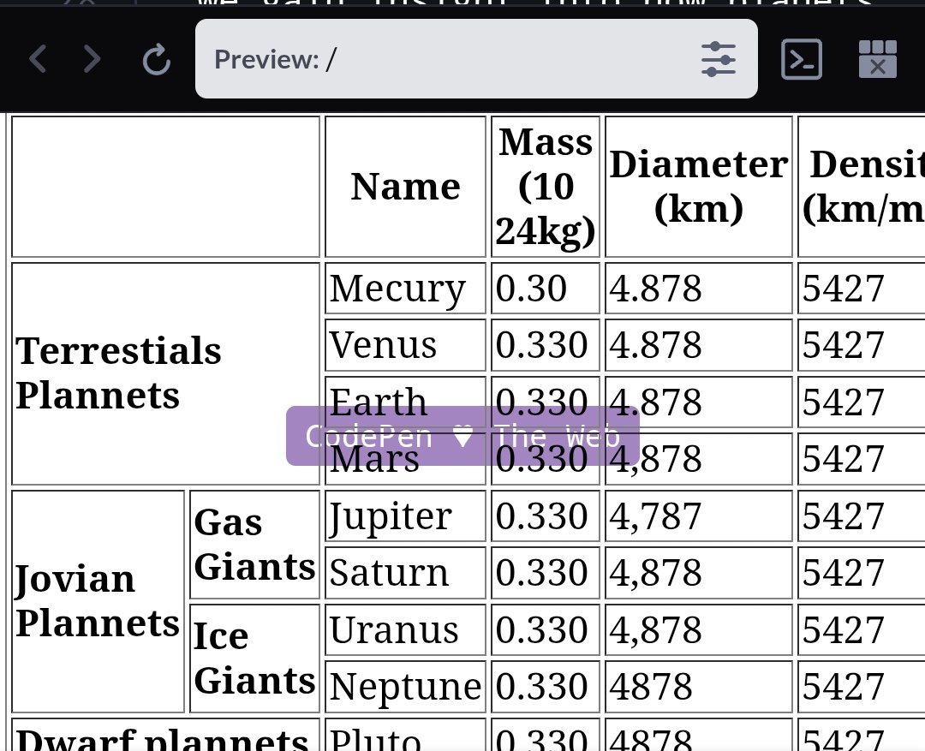925x751 pixels.
Task: Click the Neptune name cell
Action: pos(405,687)
